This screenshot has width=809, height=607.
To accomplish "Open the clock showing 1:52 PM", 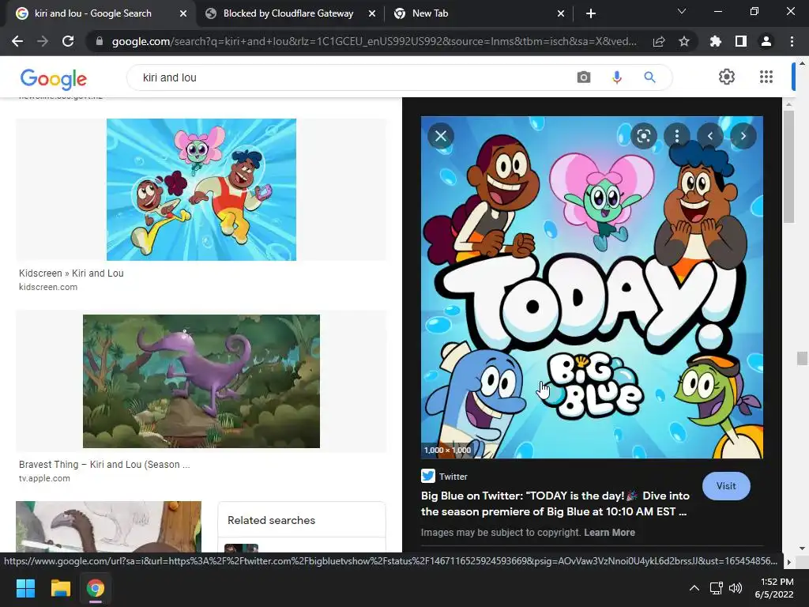I will (x=774, y=588).
